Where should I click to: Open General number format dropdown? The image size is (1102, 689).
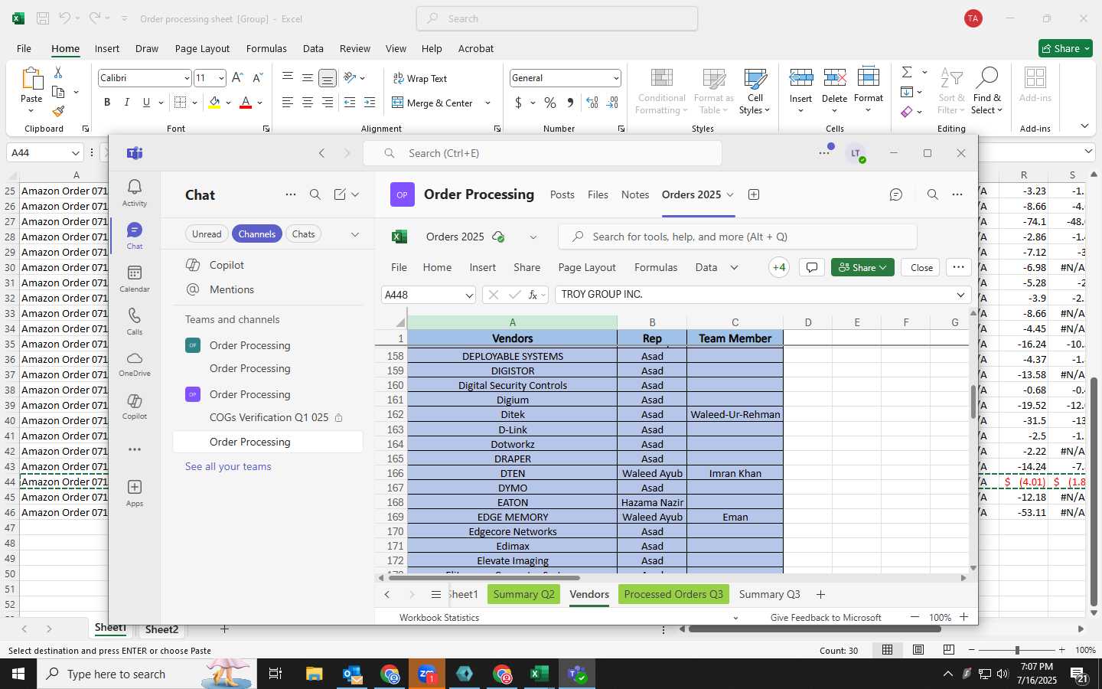[616, 78]
